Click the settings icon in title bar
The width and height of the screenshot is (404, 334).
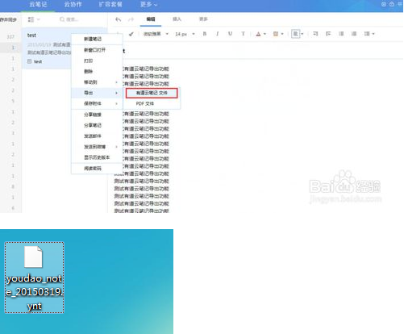pos(384,4)
